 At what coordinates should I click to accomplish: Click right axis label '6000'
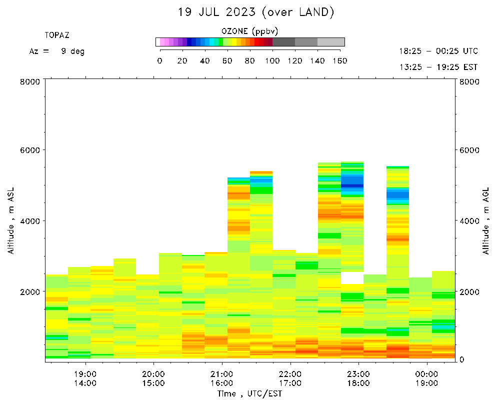(469, 150)
